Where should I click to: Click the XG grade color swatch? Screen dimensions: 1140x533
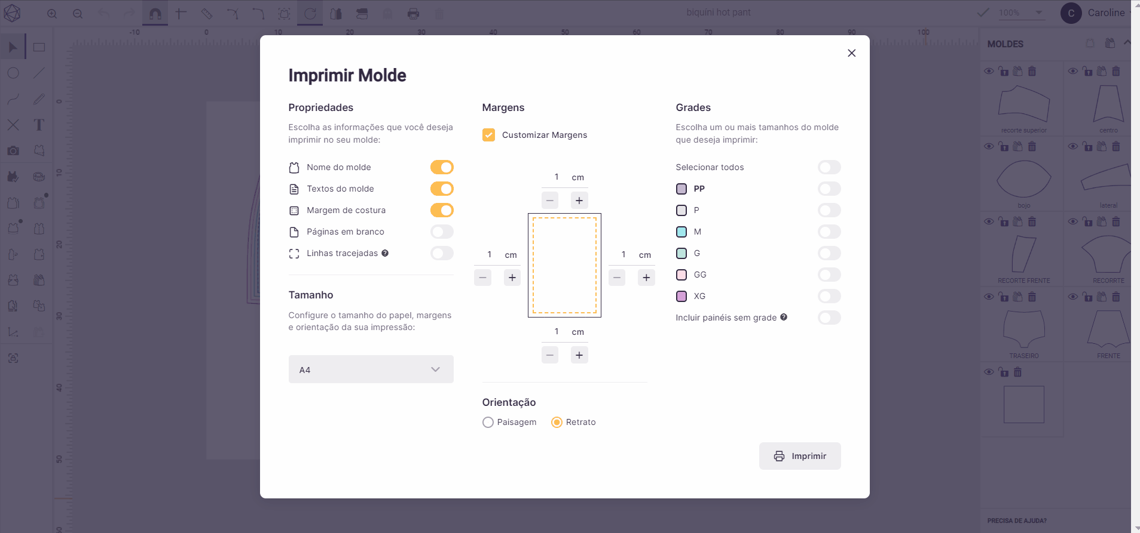[x=681, y=297]
